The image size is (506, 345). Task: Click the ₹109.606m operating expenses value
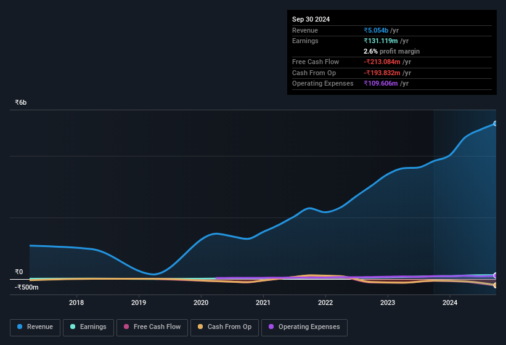[380, 84]
